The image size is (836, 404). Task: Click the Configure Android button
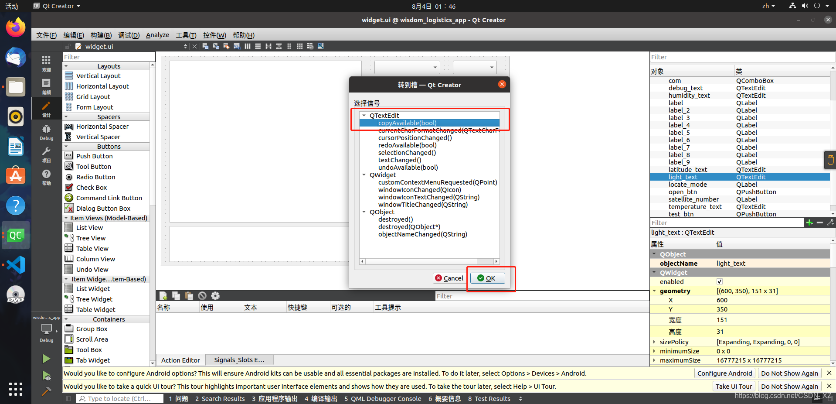coord(724,373)
